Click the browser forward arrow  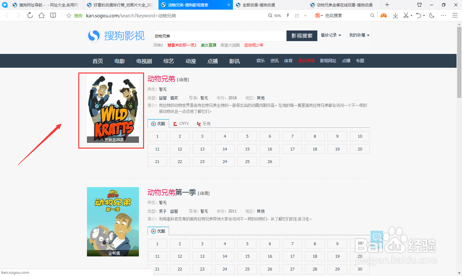[x=19, y=15]
